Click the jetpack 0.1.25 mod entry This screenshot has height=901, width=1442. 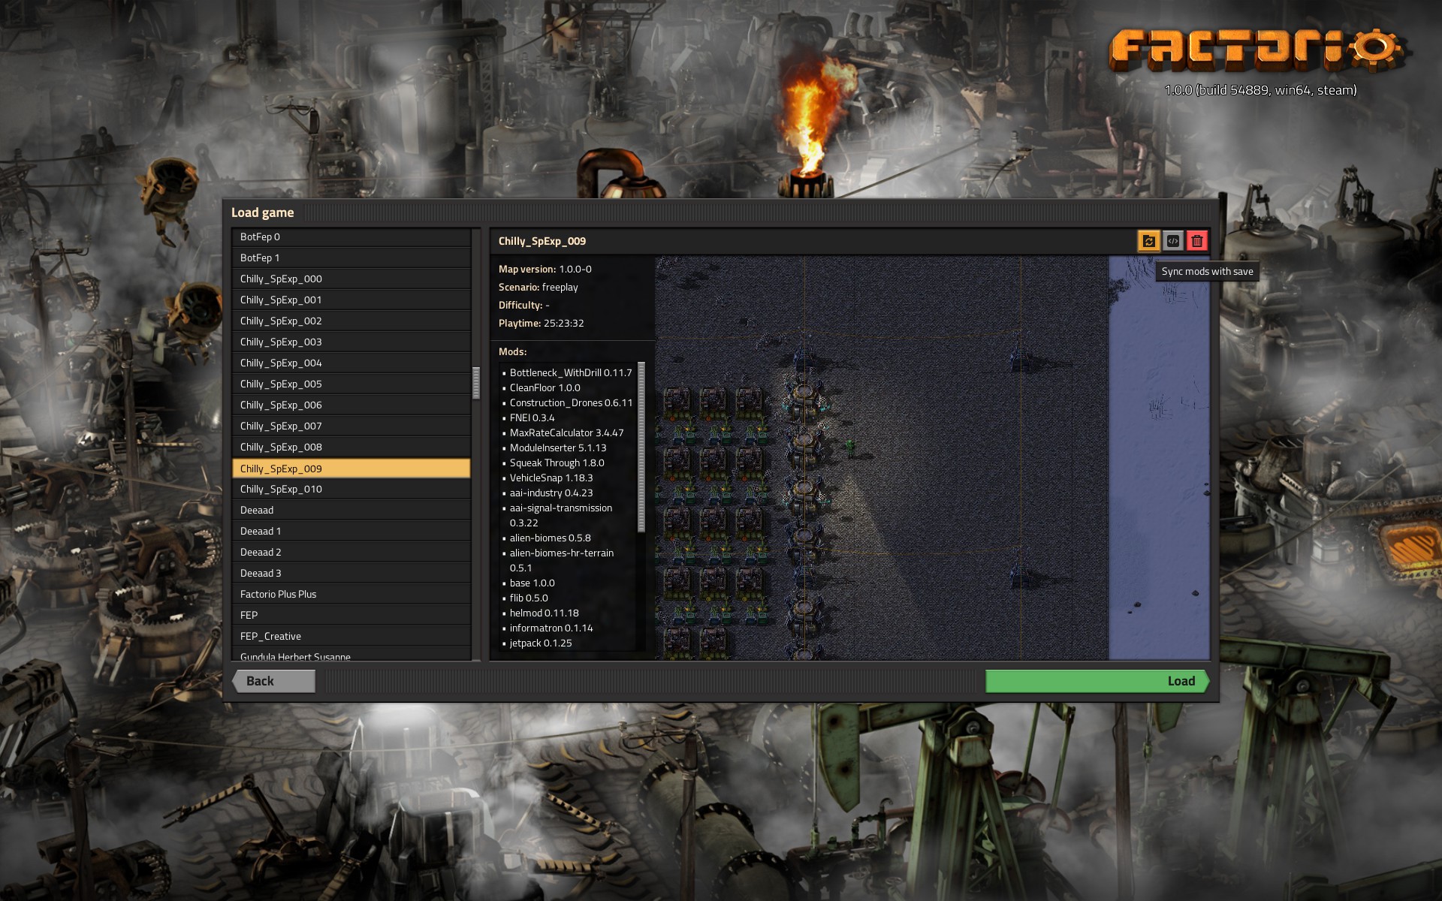[540, 643]
